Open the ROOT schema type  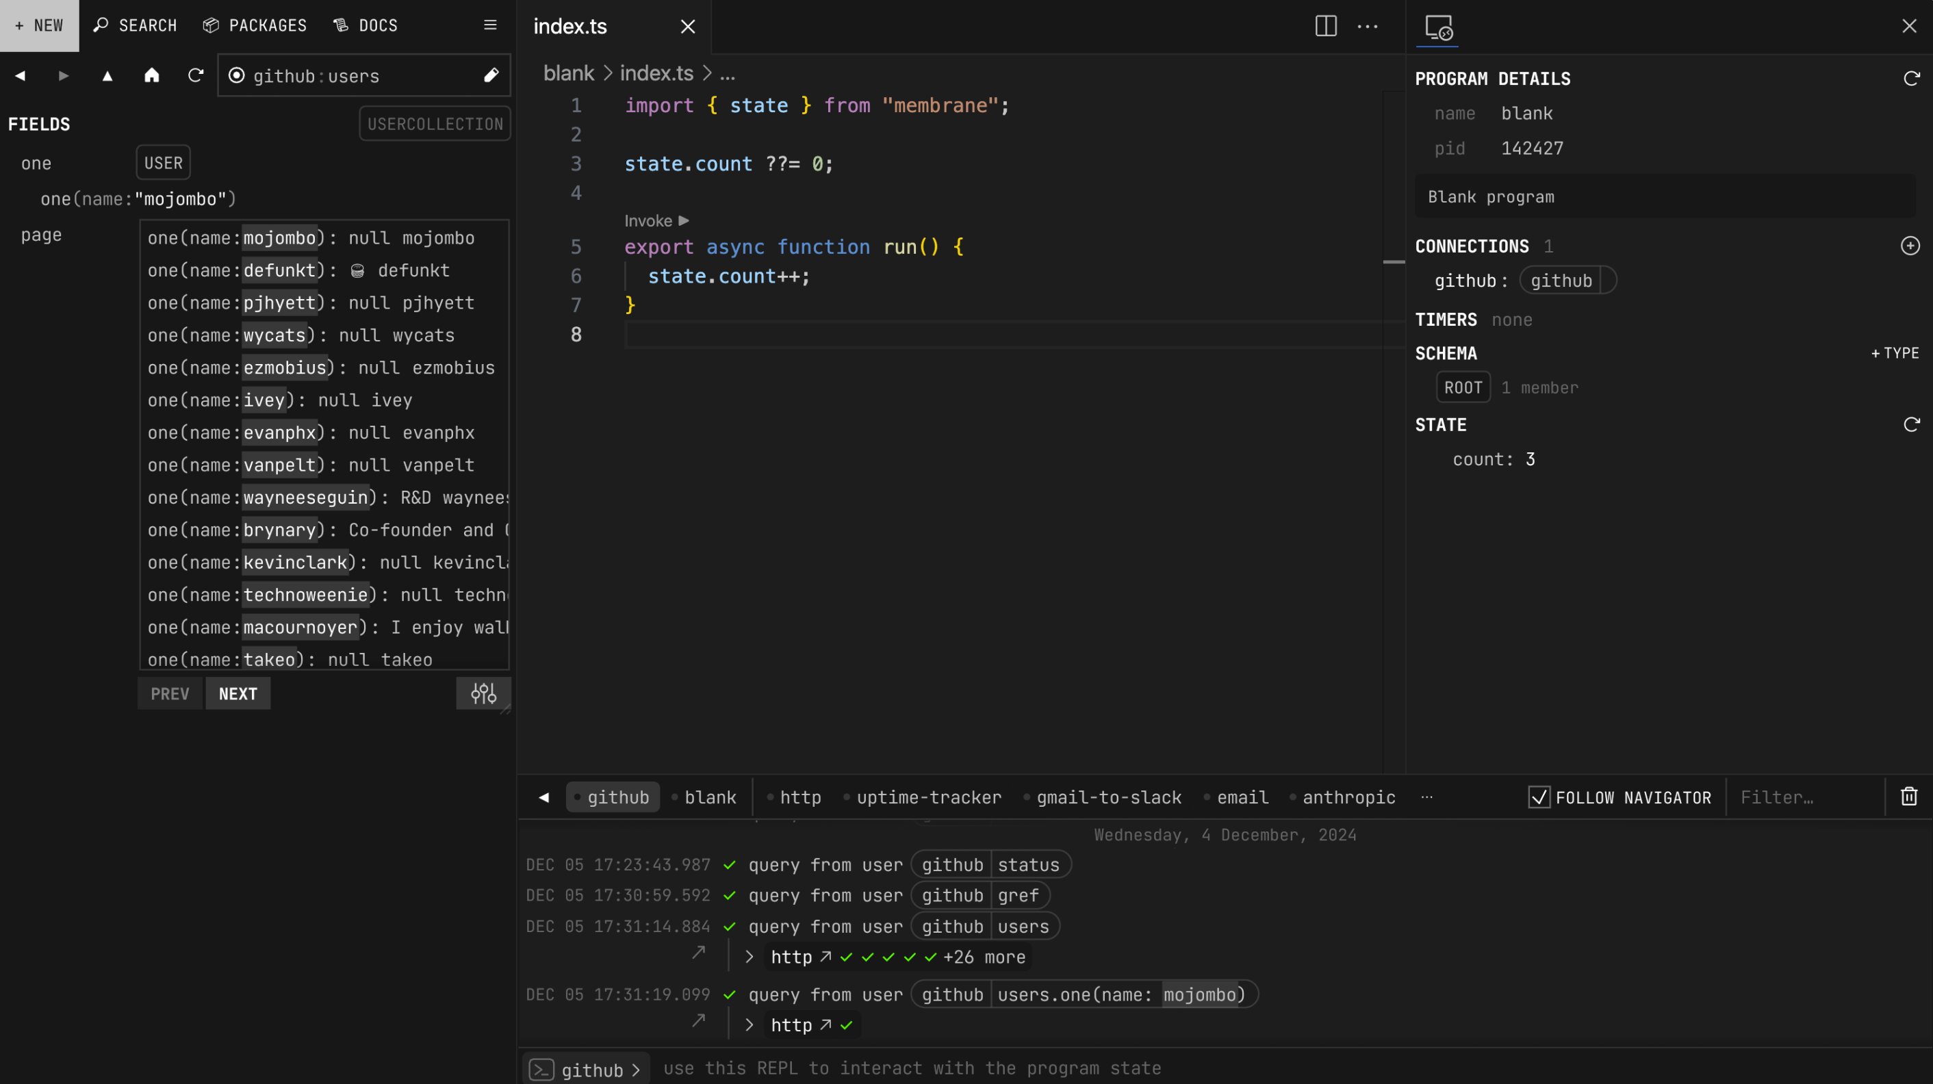point(1463,388)
